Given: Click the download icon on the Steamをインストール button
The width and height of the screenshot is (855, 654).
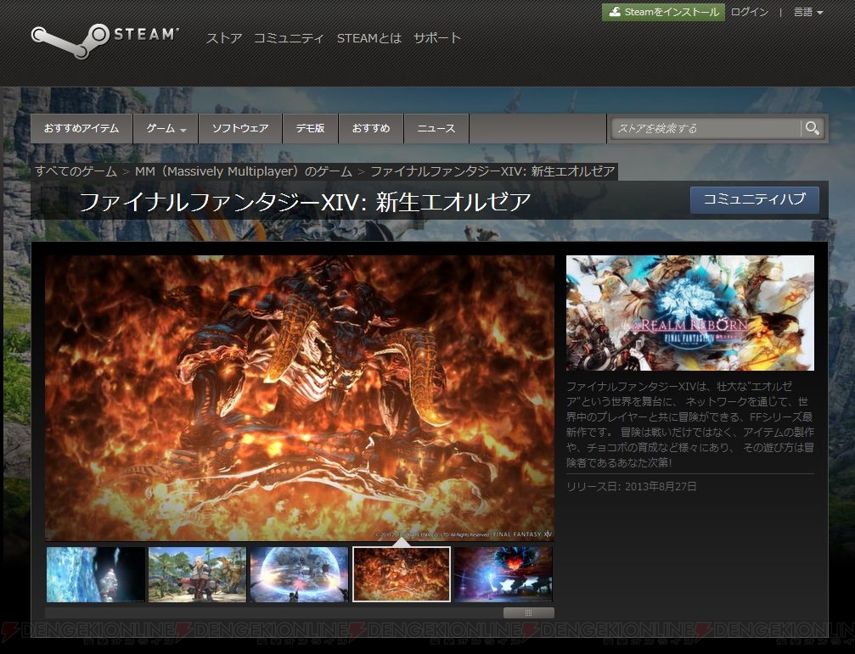Looking at the screenshot, I should pyautogui.click(x=615, y=12).
